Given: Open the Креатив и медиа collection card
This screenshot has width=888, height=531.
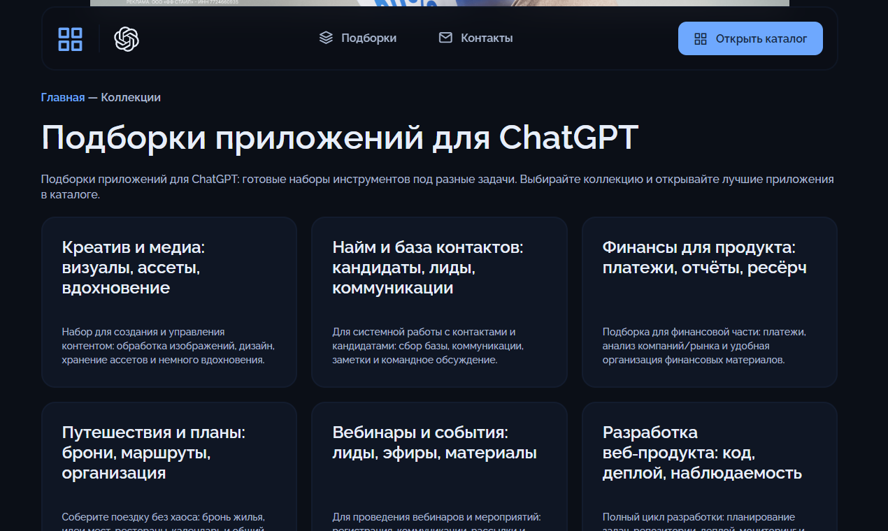Looking at the screenshot, I should point(169,302).
